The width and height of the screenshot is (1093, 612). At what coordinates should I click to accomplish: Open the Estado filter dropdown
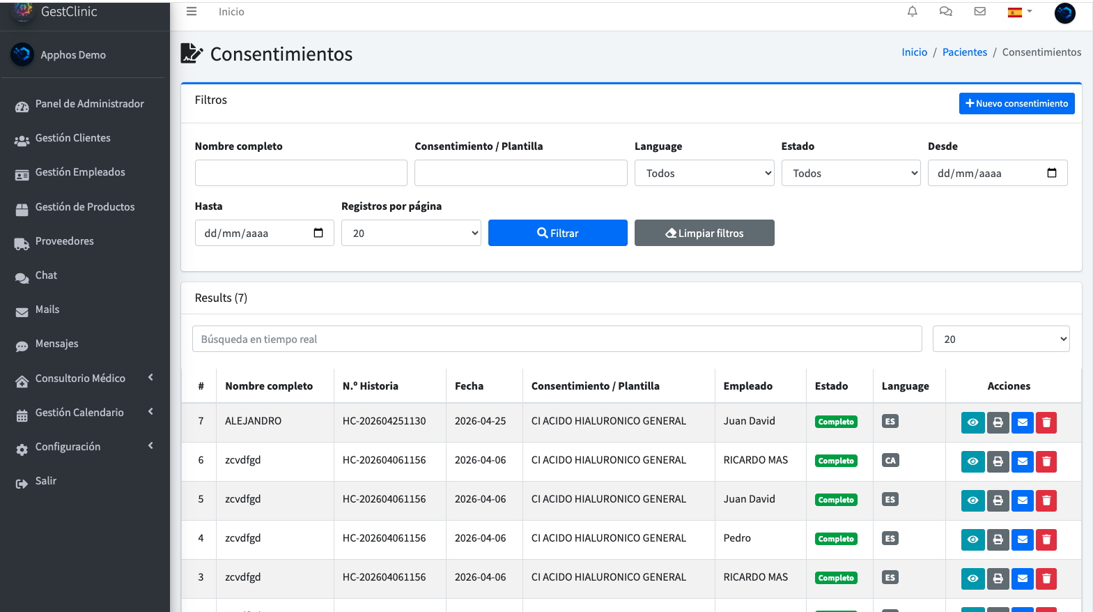(851, 173)
